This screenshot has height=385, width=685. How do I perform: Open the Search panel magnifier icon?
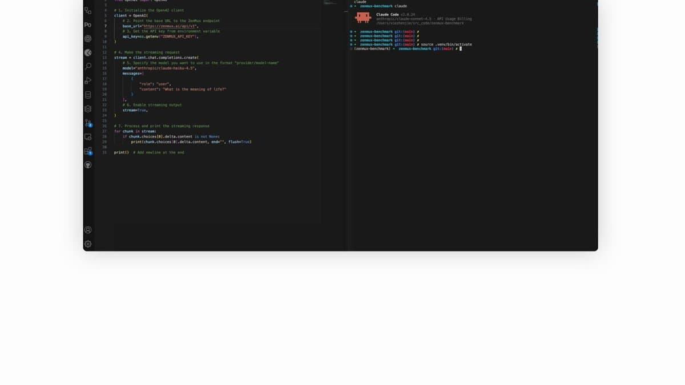click(x=88, y=66)
